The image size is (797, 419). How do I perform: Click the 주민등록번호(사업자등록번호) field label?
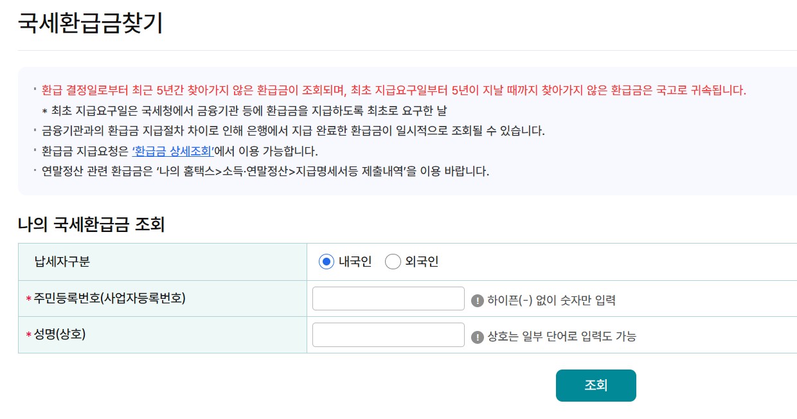[x=110, y=298]
